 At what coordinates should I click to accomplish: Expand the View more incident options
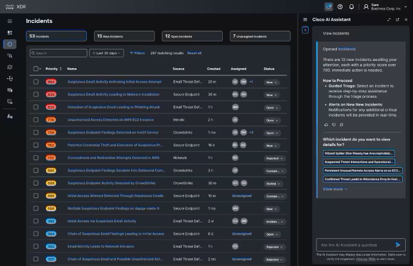(335, 189)
